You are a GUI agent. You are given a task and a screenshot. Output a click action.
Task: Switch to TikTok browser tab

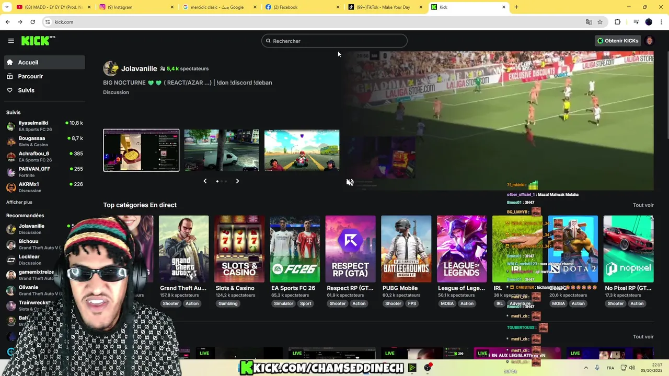[x=385, y=7]
